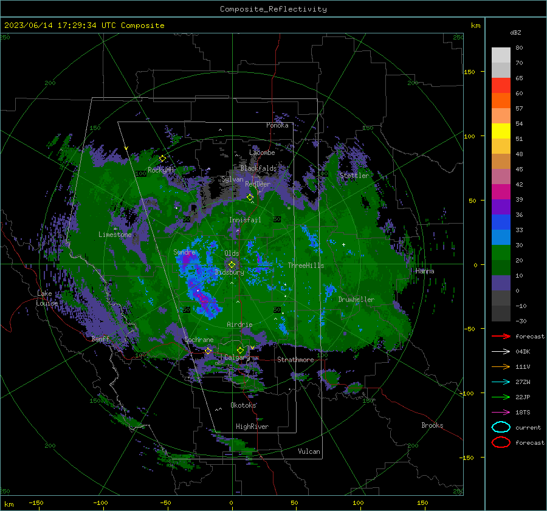
Task: Click the orange 57-60 dBZ swatch
Action: [501, 100]
